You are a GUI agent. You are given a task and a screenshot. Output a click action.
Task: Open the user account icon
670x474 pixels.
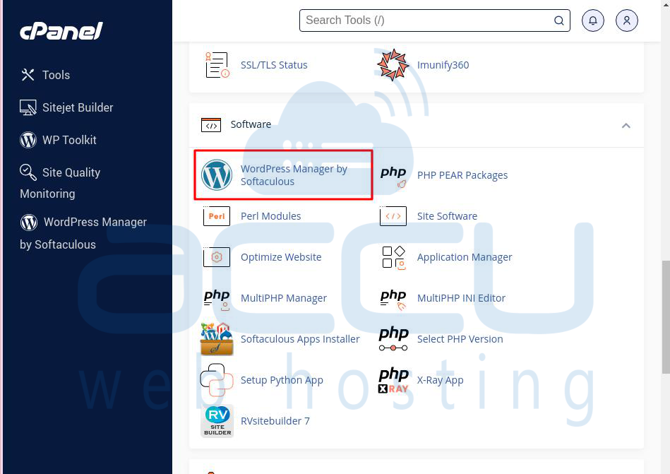tap(626, 20)
